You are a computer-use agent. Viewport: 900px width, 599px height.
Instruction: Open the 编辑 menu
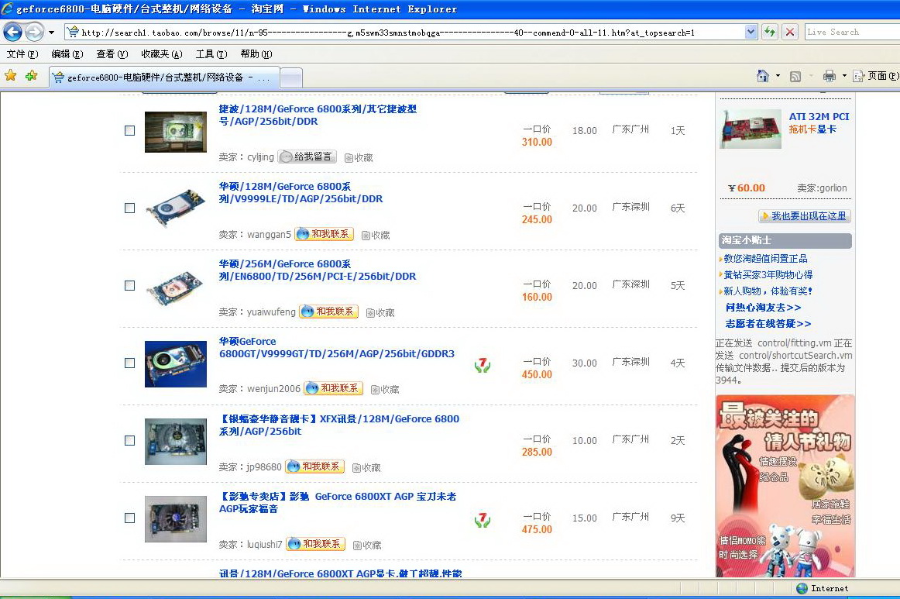67,54
